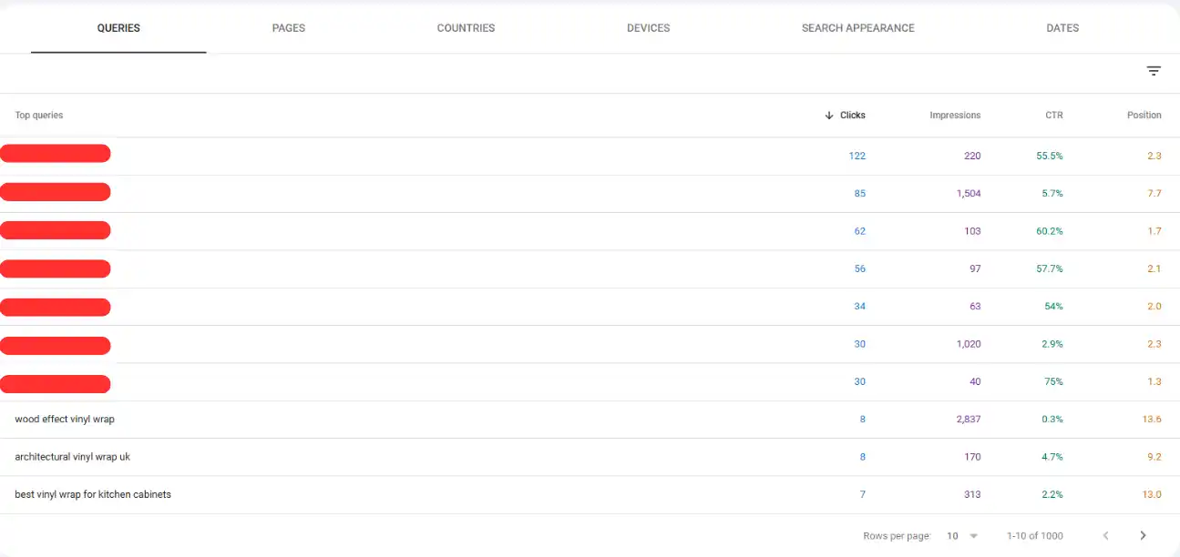Screen dimensions: 1180x557
Task: Sort table by Impressions column
Action: (955, 116)
